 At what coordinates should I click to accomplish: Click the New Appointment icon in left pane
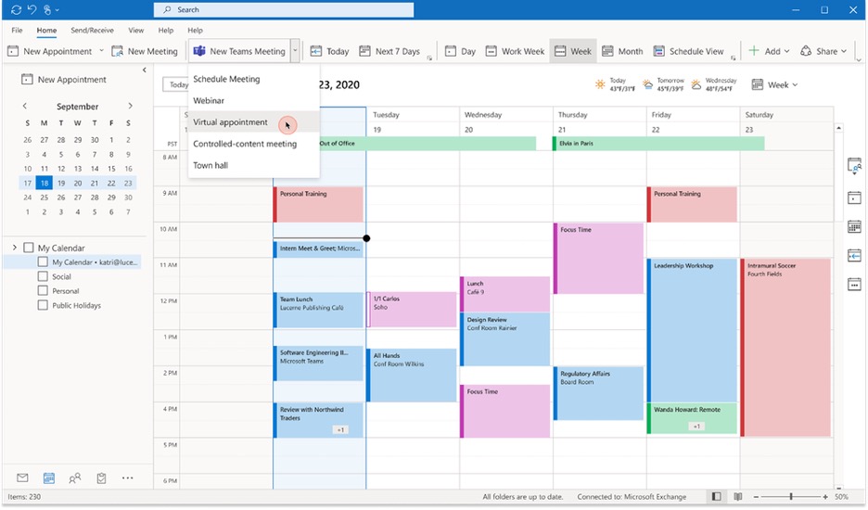[27, 79]
